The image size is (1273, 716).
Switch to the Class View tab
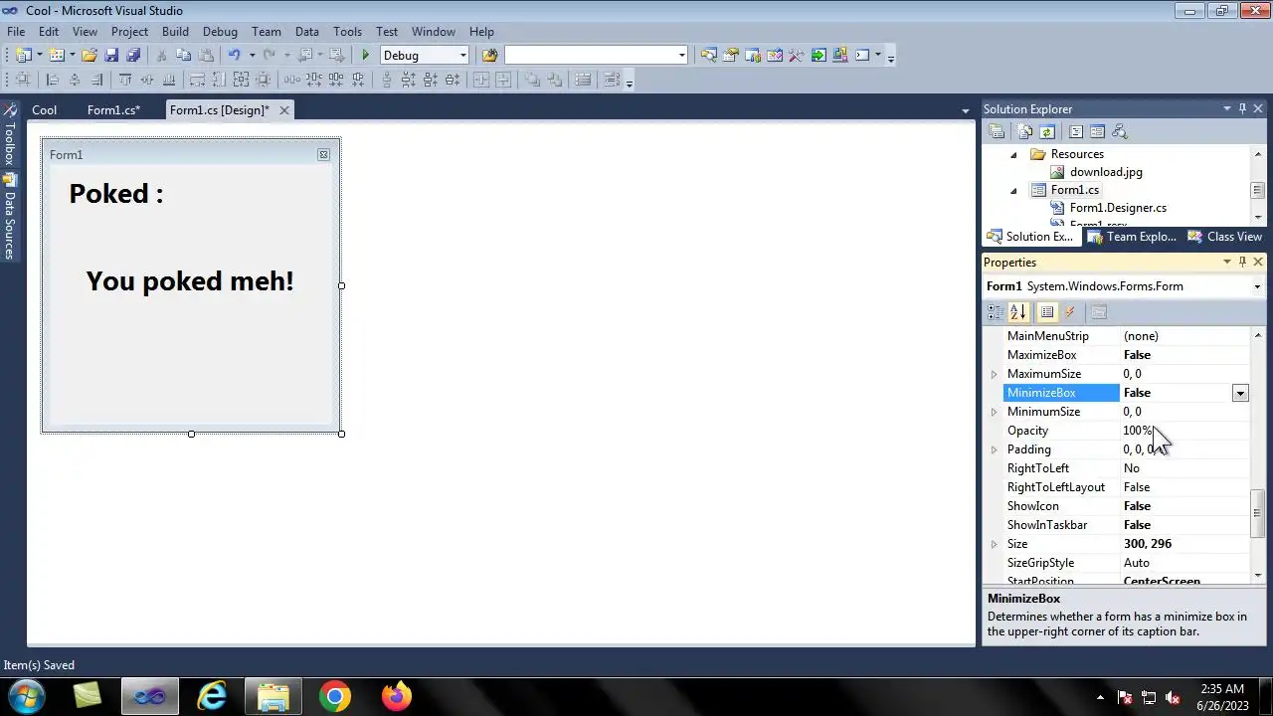coord(1224,237)
